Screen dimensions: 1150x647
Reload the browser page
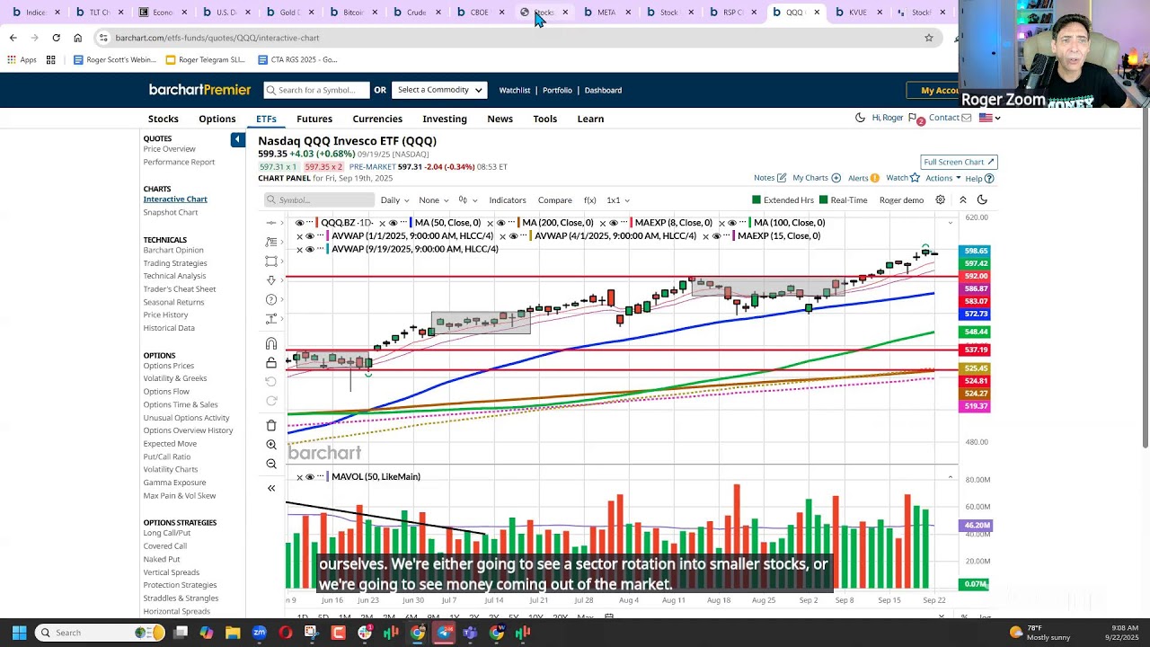pyautogui.click(x=56, y=38)
